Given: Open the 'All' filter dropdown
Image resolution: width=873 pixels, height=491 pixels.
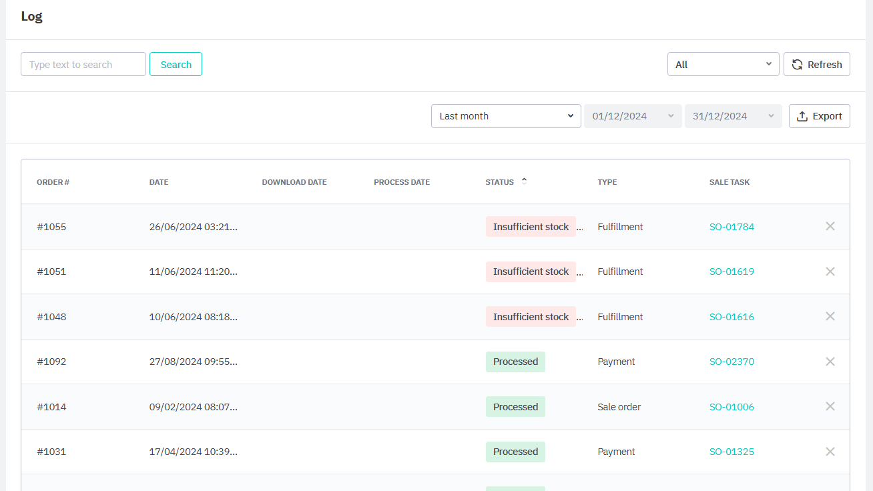Looking at the screenshot, I should (x=723, y=64).
